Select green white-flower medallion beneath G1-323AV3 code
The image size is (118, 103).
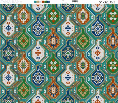tap(113, 16)
